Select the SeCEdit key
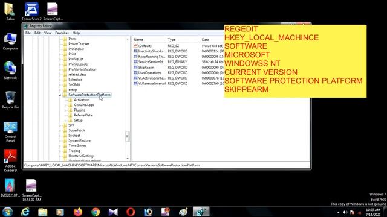 click(74, 84)
